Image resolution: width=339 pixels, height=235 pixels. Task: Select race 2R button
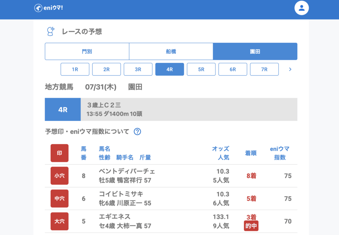[106, 69]
